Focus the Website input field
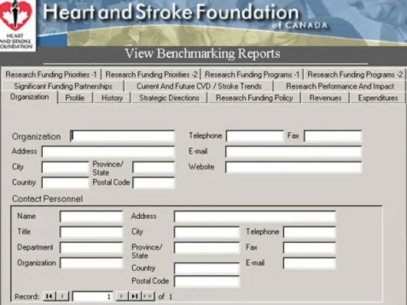Viewport: 407px width, 305px height. click(x=293, y=167)
